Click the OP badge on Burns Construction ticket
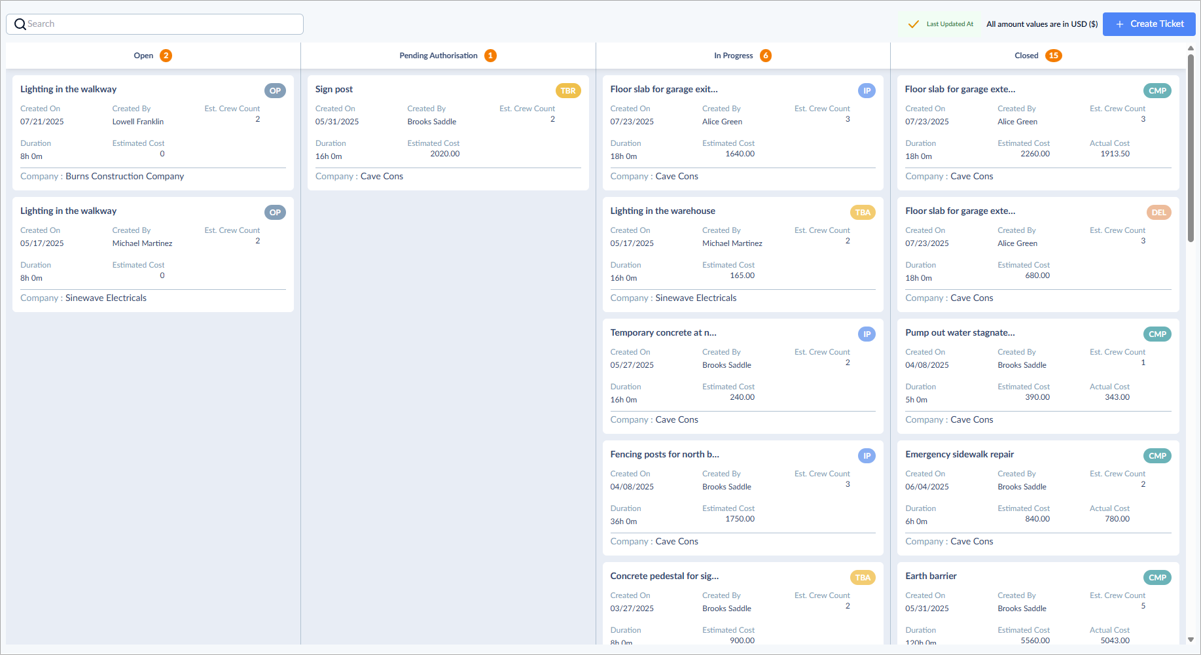 click(x=275, y=91)
